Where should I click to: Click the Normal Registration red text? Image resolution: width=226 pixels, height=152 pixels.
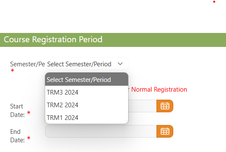pos(159,90)
